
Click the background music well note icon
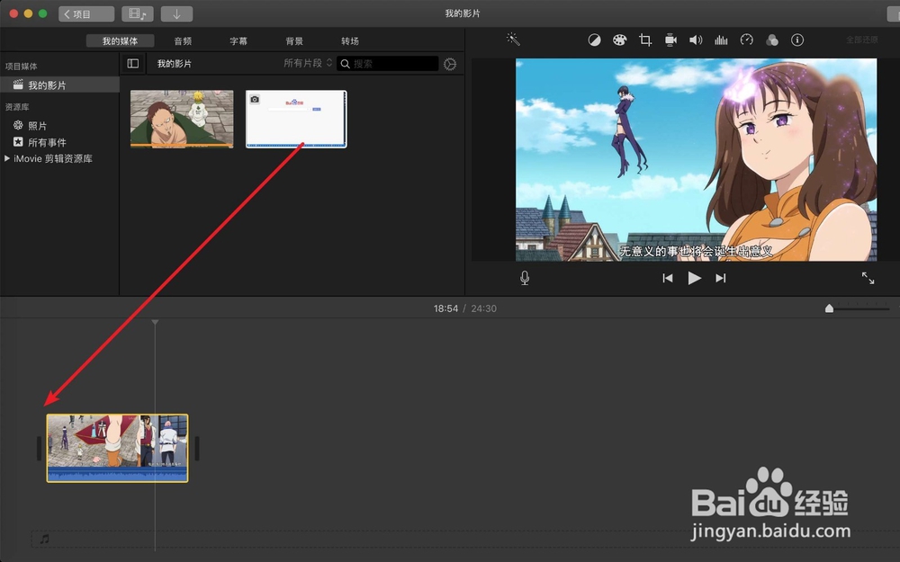[45, 539]
